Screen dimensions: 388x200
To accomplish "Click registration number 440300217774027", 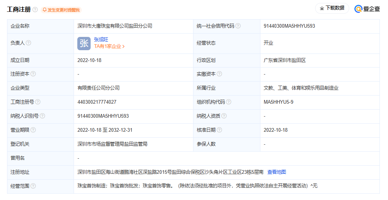I will click(x=97, y=102).
